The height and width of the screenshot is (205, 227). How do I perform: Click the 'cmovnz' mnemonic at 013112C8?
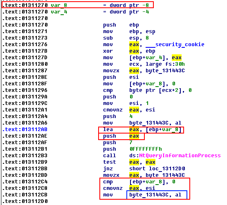(113, 188)
